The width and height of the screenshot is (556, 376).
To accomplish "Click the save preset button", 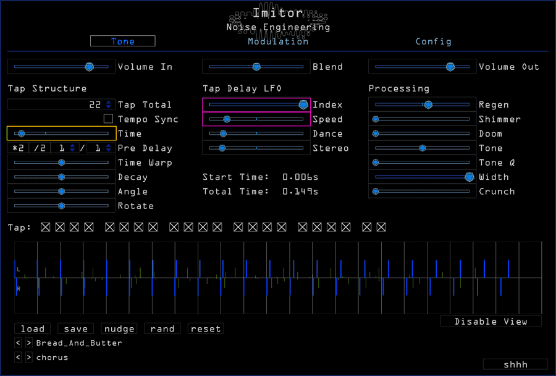I will click(x=76, y=328).
